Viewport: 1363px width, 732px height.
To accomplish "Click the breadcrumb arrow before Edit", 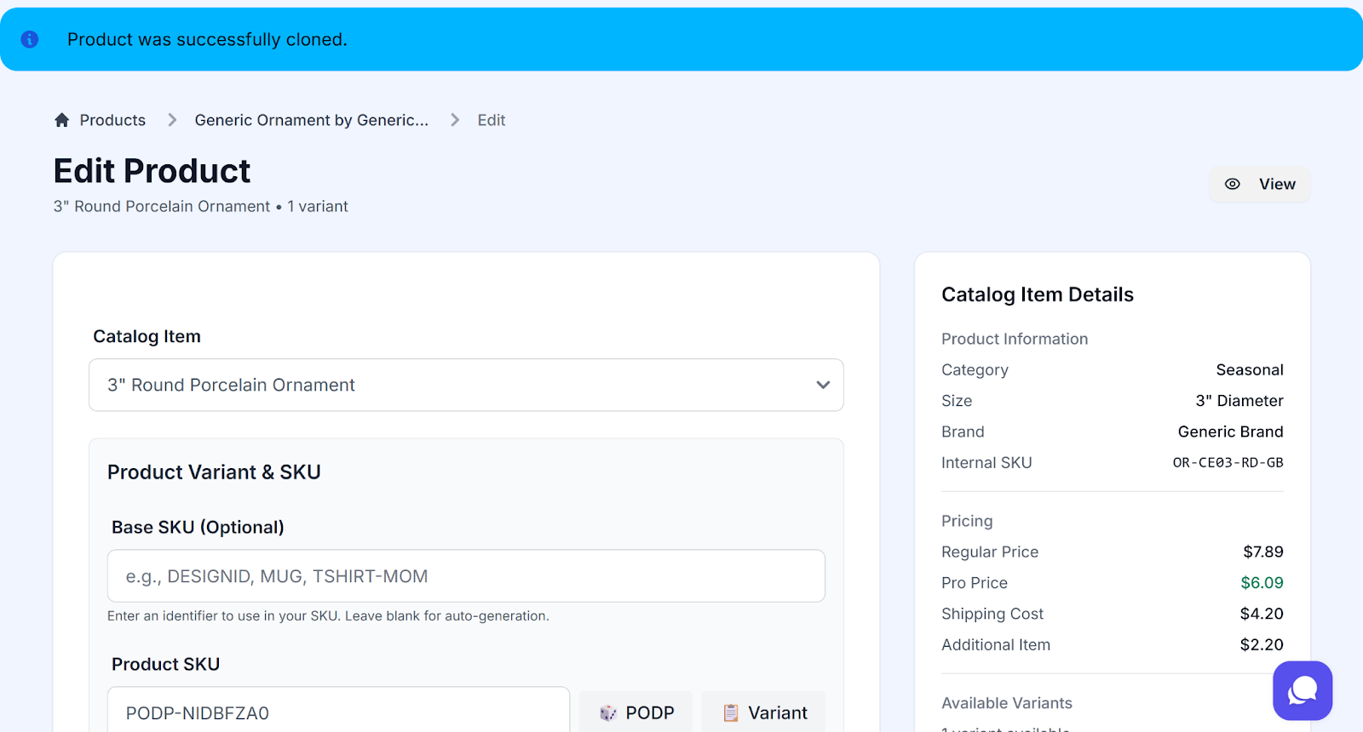I will point(455,120).
